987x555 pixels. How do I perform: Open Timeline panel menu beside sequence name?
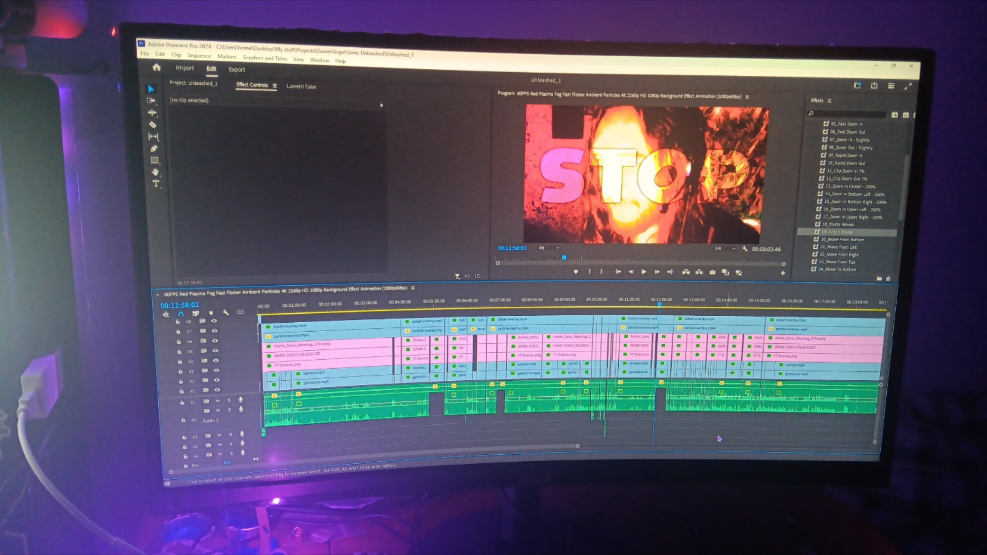click(413, 288)
